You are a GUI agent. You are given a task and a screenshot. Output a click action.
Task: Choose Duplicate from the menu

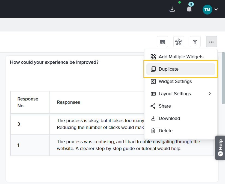[x=181, y=69]
